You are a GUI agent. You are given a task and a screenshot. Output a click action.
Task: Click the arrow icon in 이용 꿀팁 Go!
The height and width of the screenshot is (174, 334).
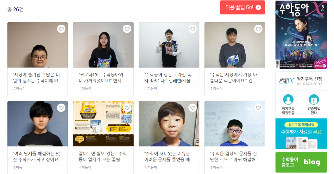coord(259,7)
